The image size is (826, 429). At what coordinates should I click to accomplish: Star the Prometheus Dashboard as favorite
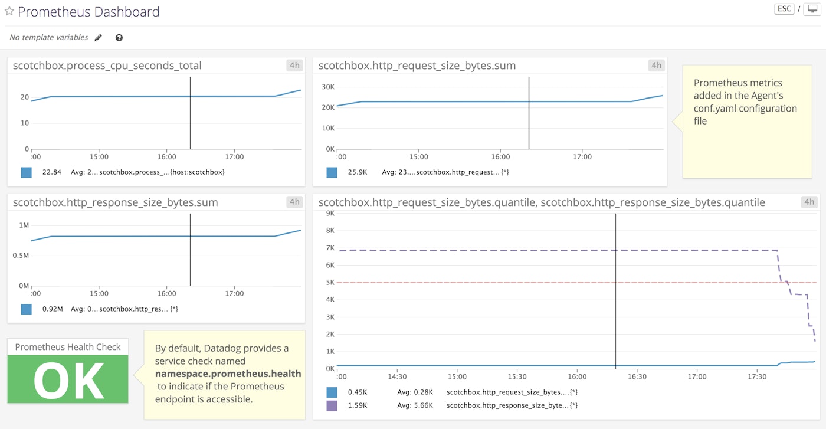click(9, 11)
